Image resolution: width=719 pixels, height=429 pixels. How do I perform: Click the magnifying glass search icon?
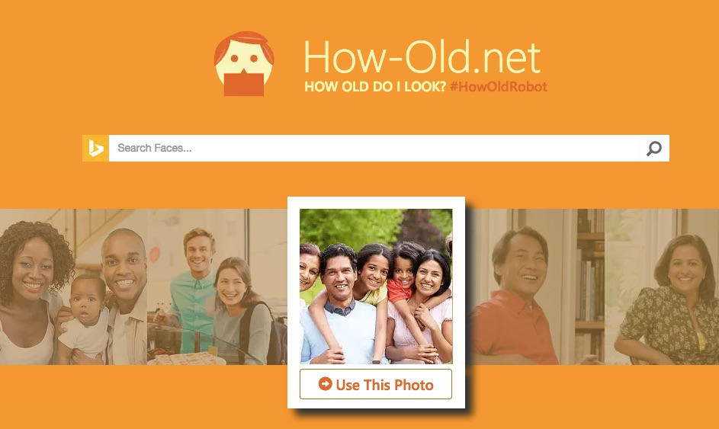point(654,148)
